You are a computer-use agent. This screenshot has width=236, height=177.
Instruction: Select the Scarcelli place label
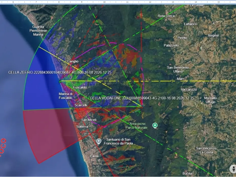click(81, 105)
